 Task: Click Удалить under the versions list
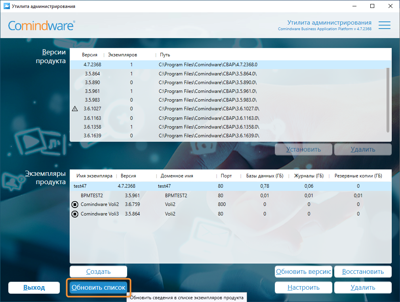[363, 149]
